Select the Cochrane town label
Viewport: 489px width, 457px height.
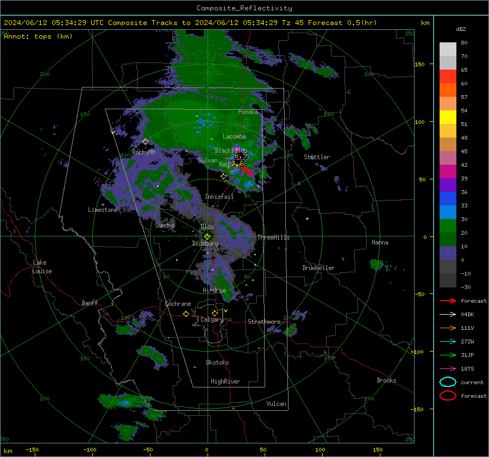point(178,304)
